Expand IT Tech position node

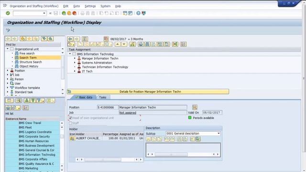coord(75,71)
